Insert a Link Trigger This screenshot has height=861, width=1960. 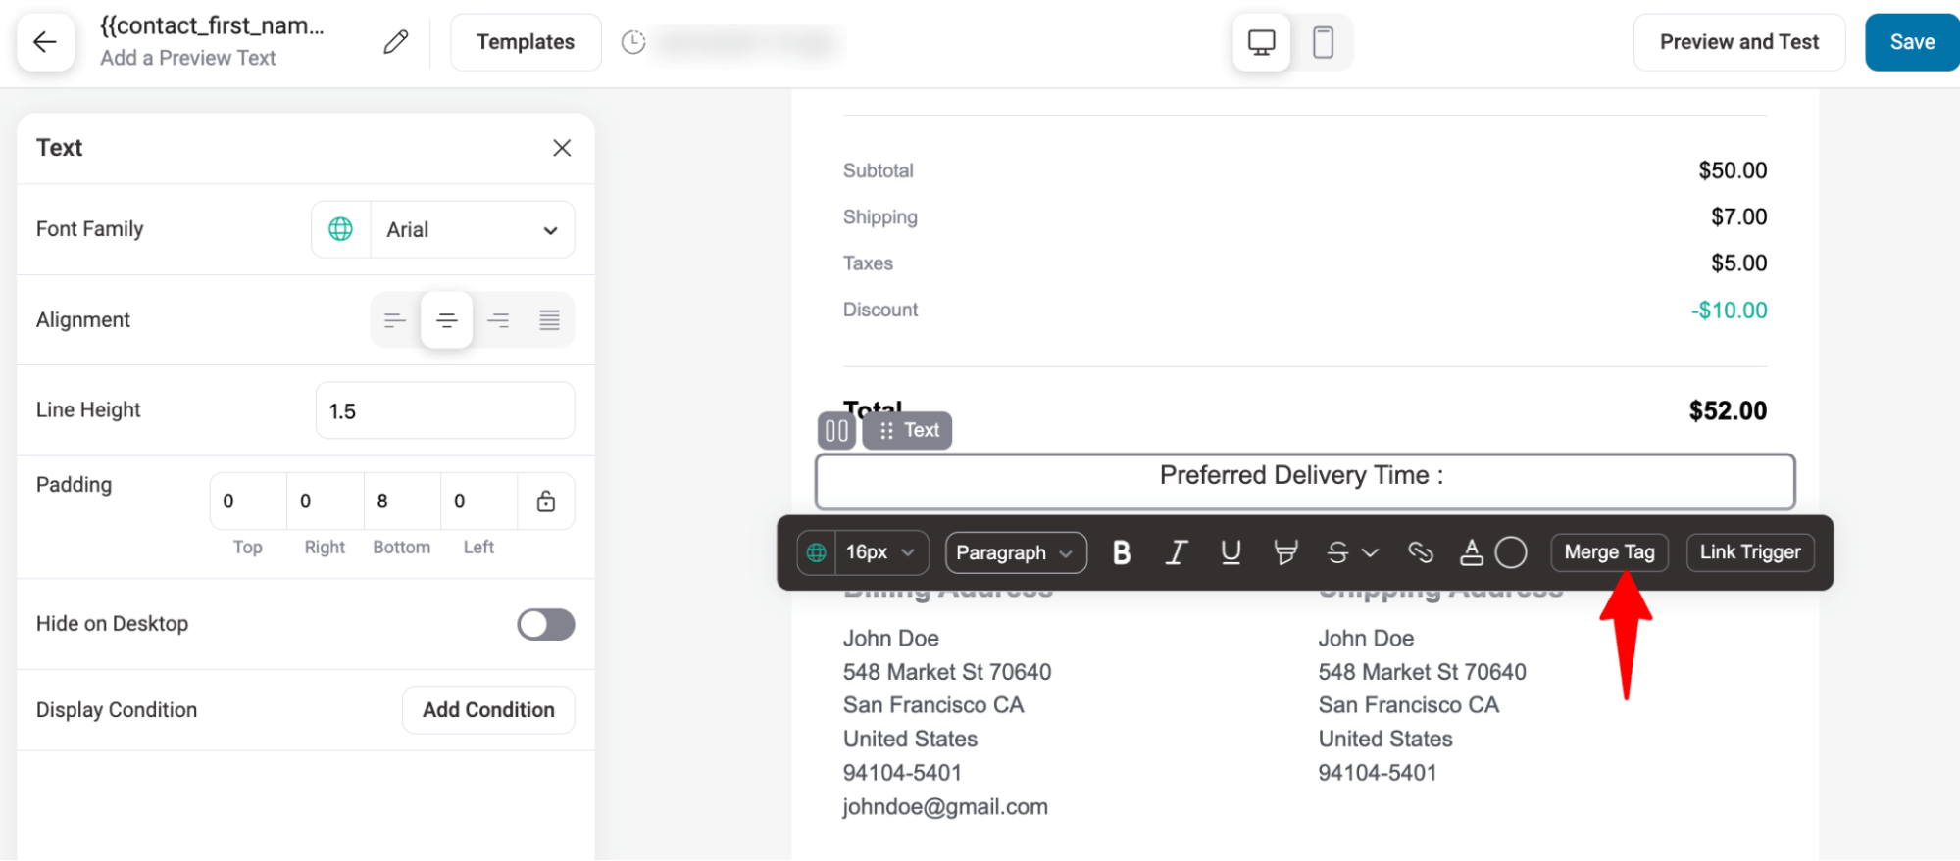pyautogui.click(x=1750, y=552)
